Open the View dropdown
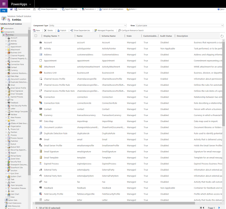This screenshot has height=209, width=226. click(180, 25)
